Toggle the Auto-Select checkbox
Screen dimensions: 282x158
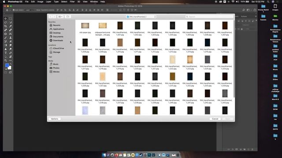pos(14,10)
